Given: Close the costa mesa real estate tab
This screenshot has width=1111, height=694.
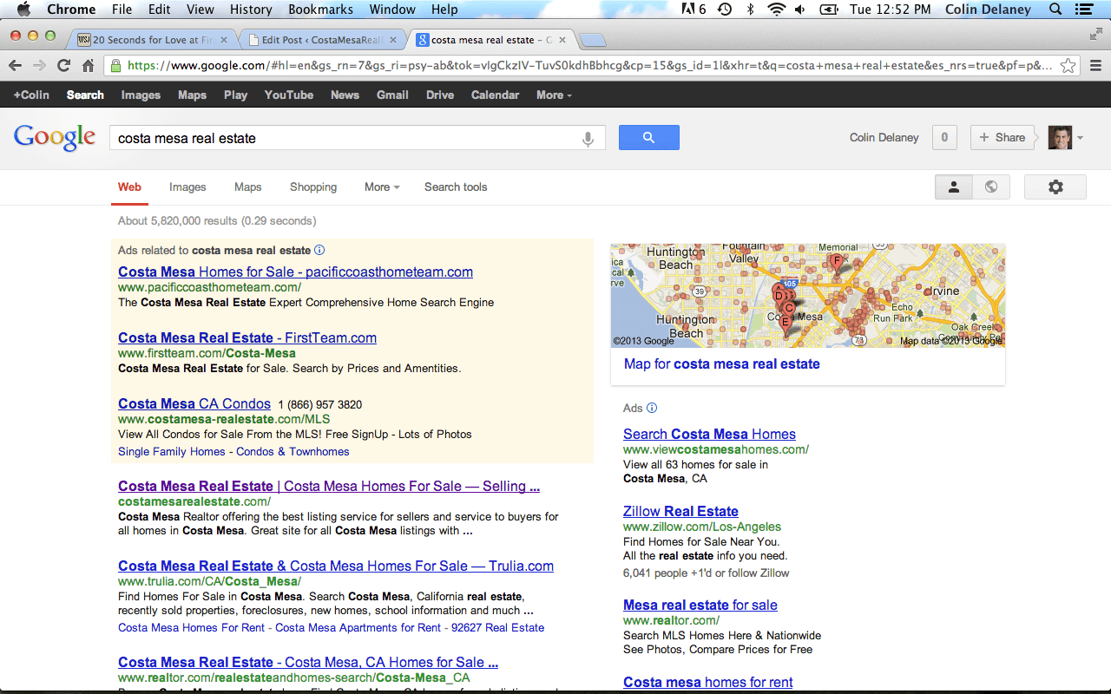Looking at the screenshot, I should pyautogui.click(x=563, y=40).
